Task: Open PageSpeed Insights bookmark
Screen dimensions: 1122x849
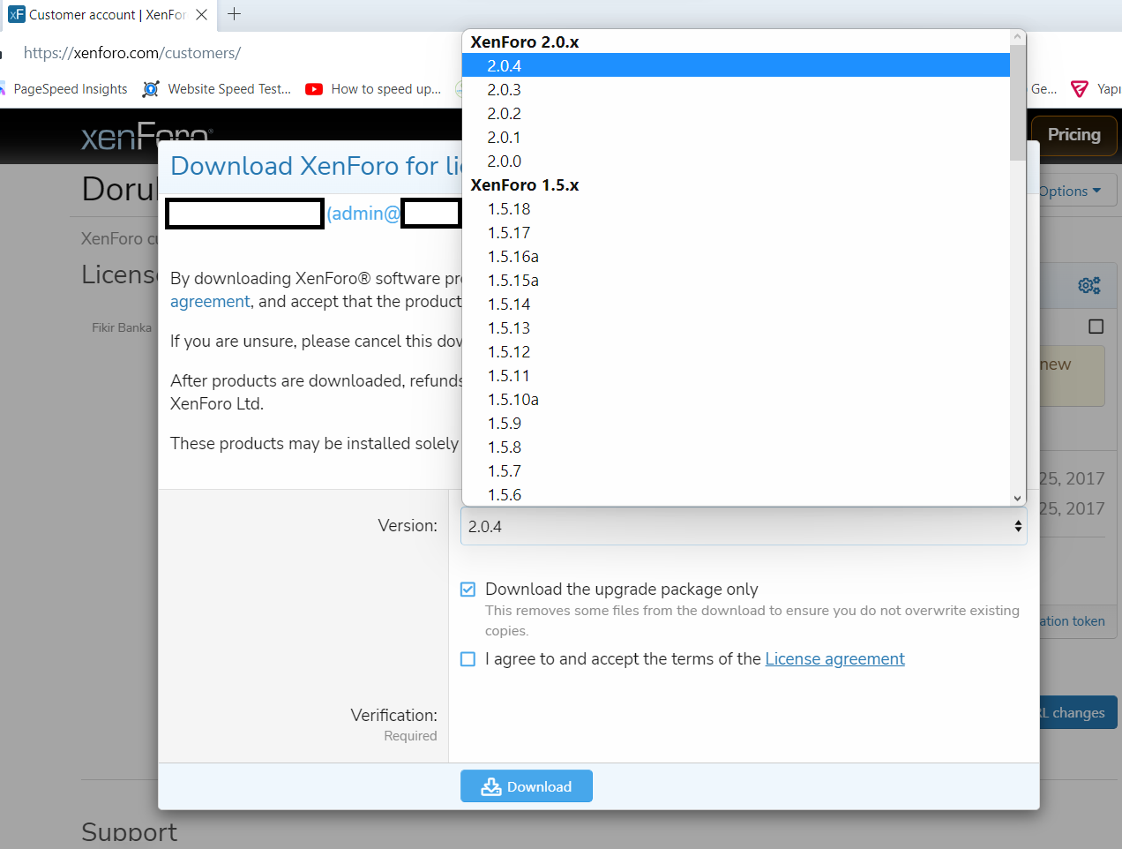Action: point(64,89)
